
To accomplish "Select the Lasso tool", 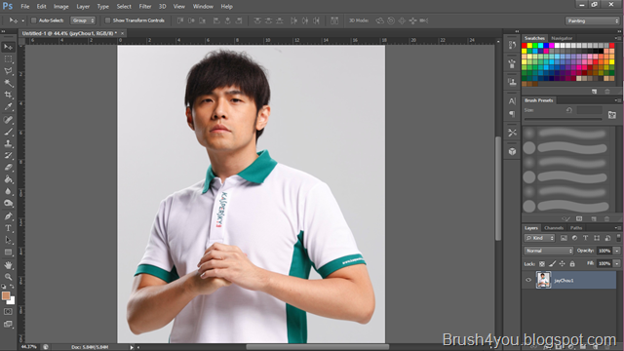I will (x=8, y=71).
